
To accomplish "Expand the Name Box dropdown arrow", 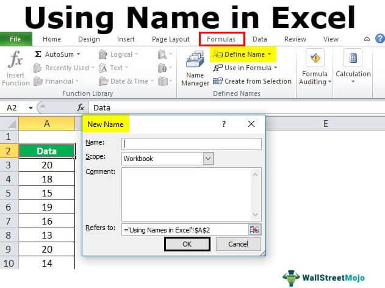I will click(31, 108).
